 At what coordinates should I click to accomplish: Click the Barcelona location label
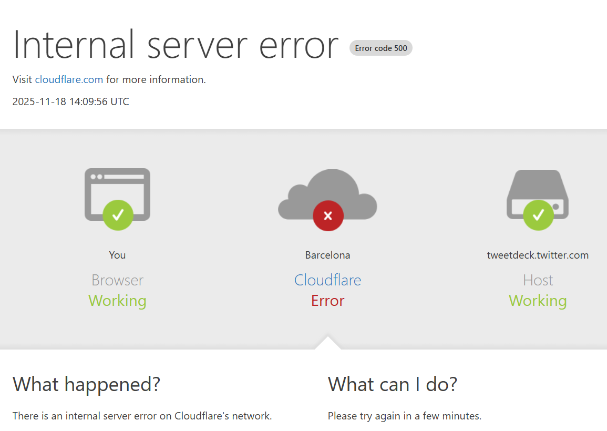coord(327,255)
